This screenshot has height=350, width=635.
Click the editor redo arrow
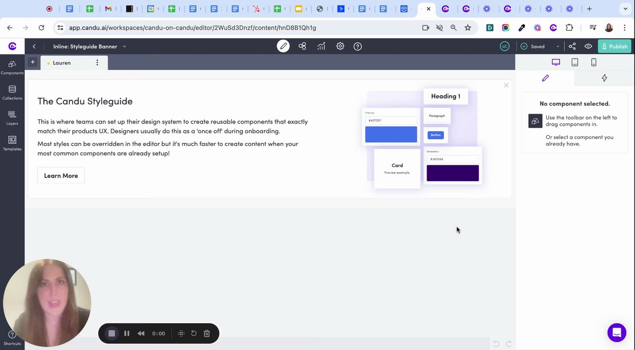tap(508, 344)
